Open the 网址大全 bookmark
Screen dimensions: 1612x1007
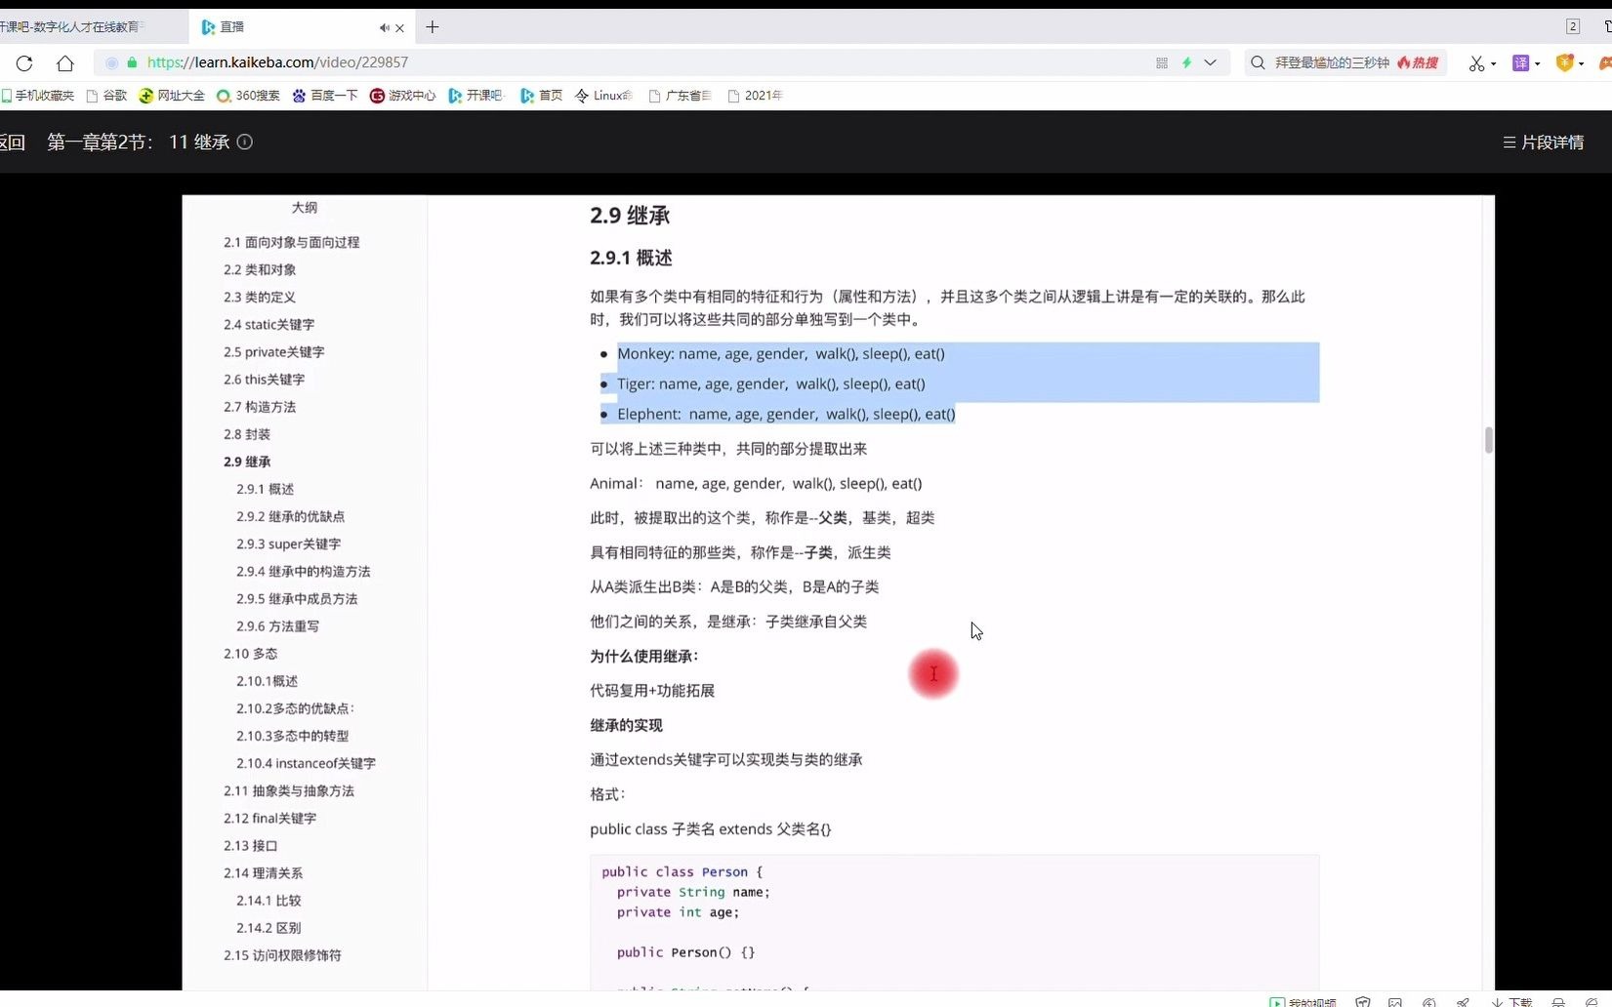[x=172, y=96]
